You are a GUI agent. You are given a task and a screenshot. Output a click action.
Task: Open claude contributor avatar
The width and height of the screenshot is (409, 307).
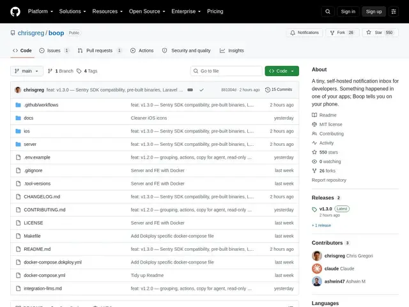317,269
